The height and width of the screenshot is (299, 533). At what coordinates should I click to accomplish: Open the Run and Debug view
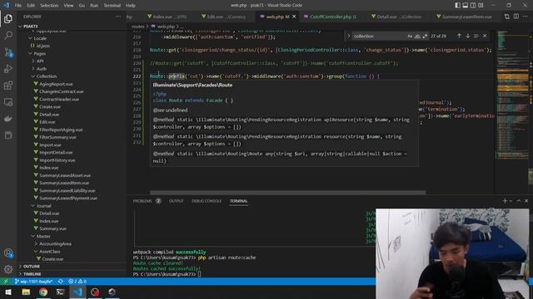tap(8, 69)
